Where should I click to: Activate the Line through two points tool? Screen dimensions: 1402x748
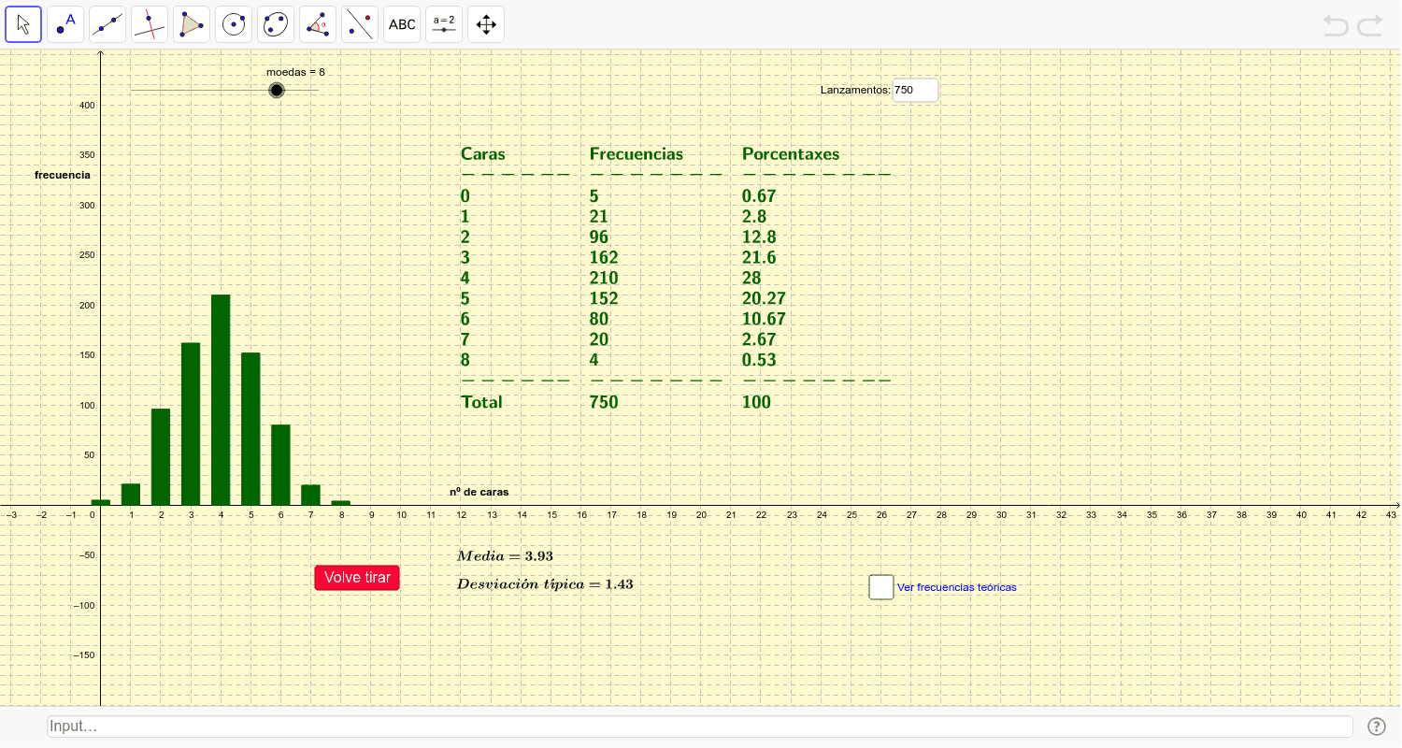[x=107, y=24]
